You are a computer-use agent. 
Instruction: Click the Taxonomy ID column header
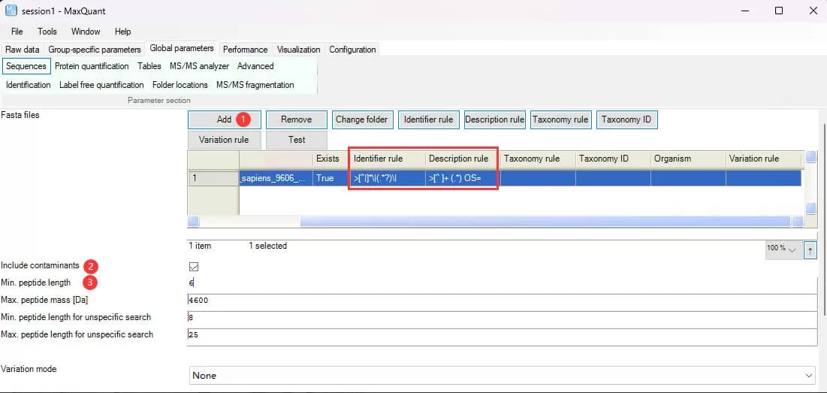pos(613,159)
